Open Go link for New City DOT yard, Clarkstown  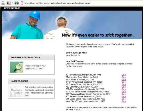pos(124,101)
